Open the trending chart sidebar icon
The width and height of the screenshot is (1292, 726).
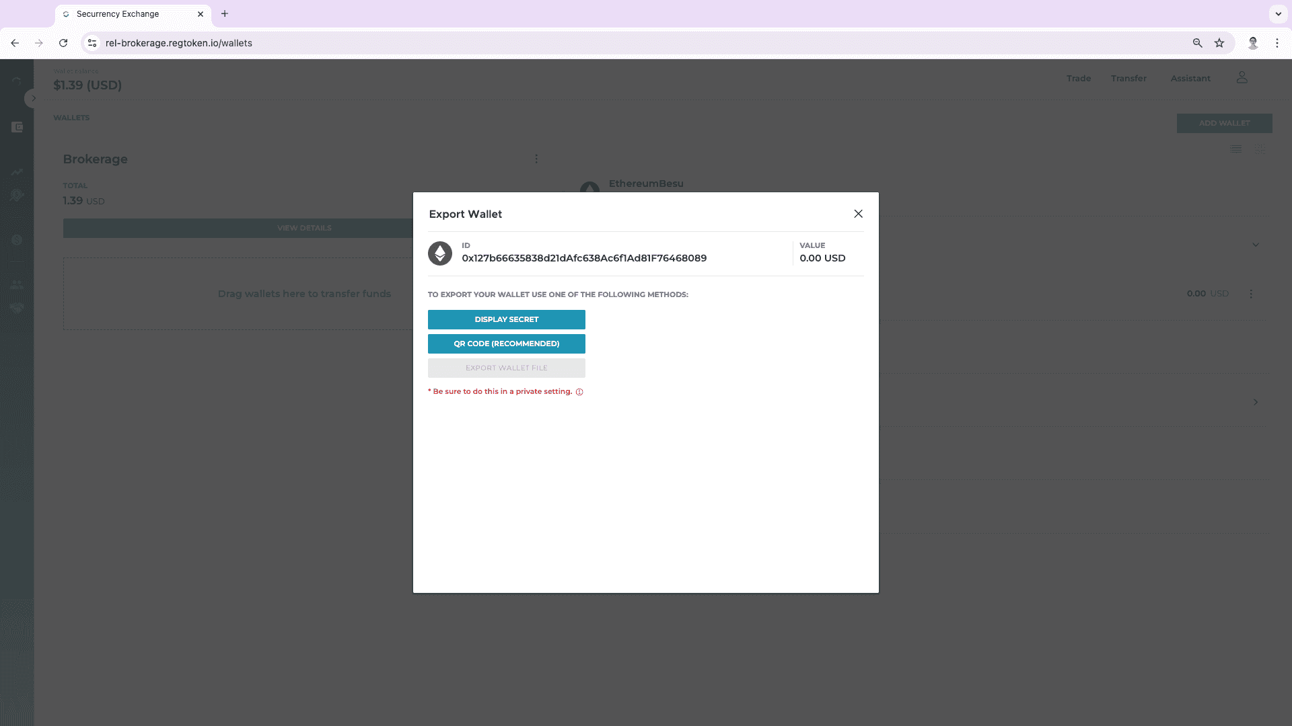coord(17,172)
